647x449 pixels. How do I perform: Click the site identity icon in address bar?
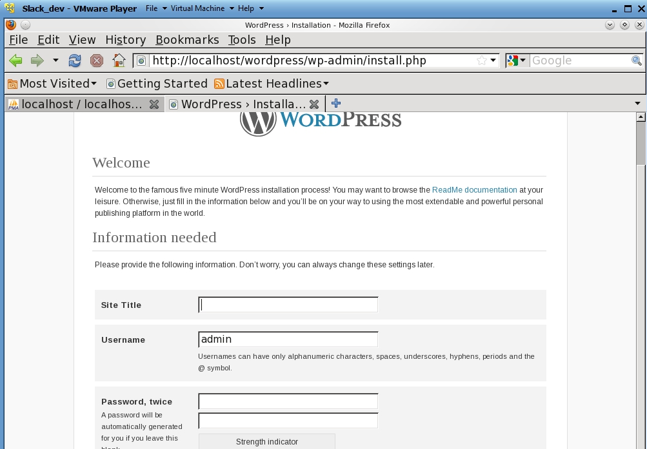point(141,61)
